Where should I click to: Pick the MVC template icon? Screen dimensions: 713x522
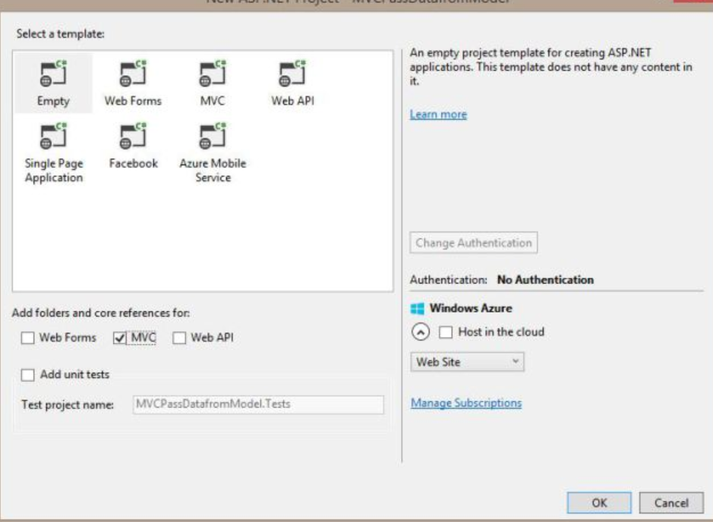[x=213, y=74]
